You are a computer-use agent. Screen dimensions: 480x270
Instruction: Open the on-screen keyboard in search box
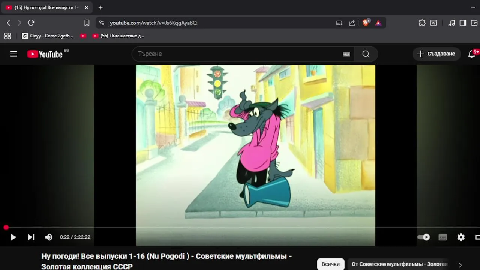[x=346, y=54]
